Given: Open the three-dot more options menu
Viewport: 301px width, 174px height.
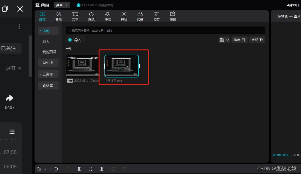Looking at the screenshot, I should click(19, 26).
